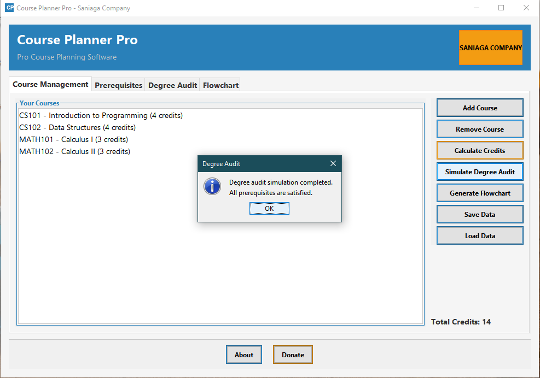Click Remove Course button
Screen dimensions: 540x378
point(480,129)
